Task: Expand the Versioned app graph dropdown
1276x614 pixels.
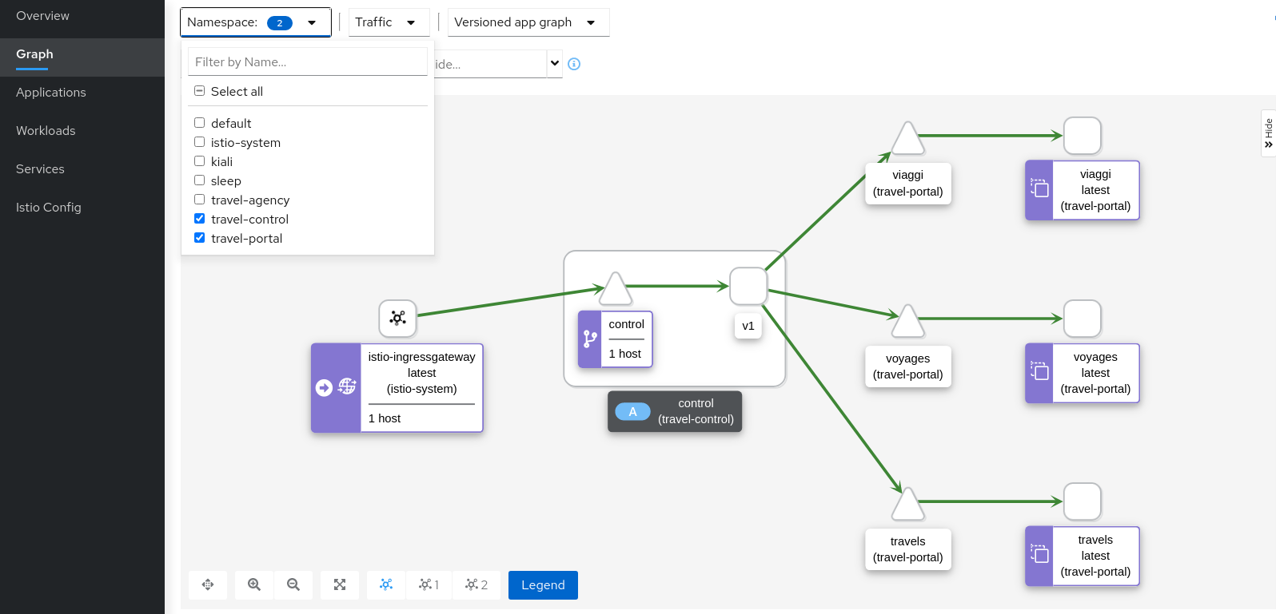Action: coord(528,22)
